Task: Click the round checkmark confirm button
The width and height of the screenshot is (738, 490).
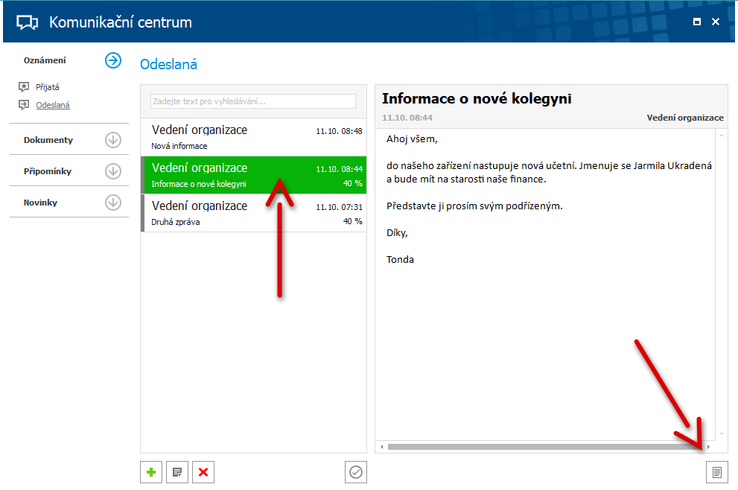Action: tap(356, 472)
